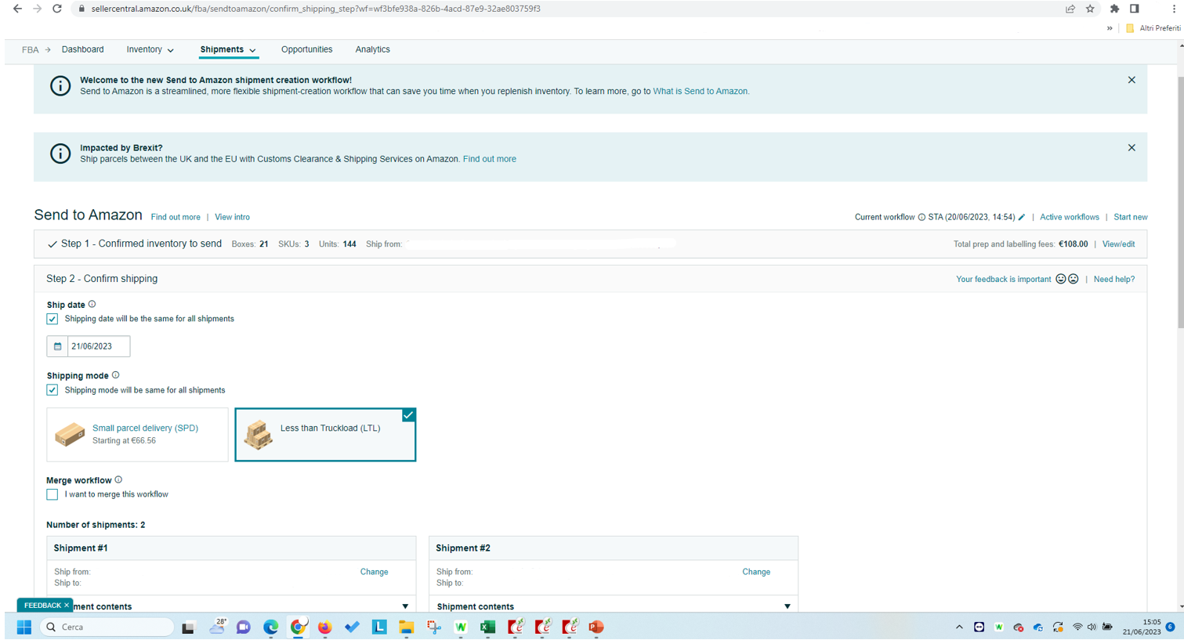The height and width of the screenshot is (640, 1184).
Task: Open the share page icon in address bar
Action: pos(1070,9)
